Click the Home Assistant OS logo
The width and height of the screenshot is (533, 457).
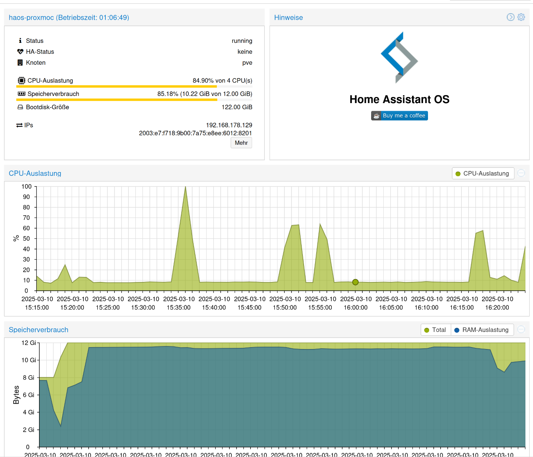[399, 58]
